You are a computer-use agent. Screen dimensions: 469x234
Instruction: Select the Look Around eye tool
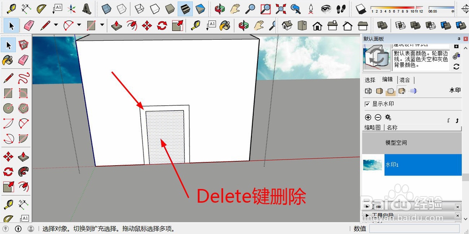click(326, 8)
